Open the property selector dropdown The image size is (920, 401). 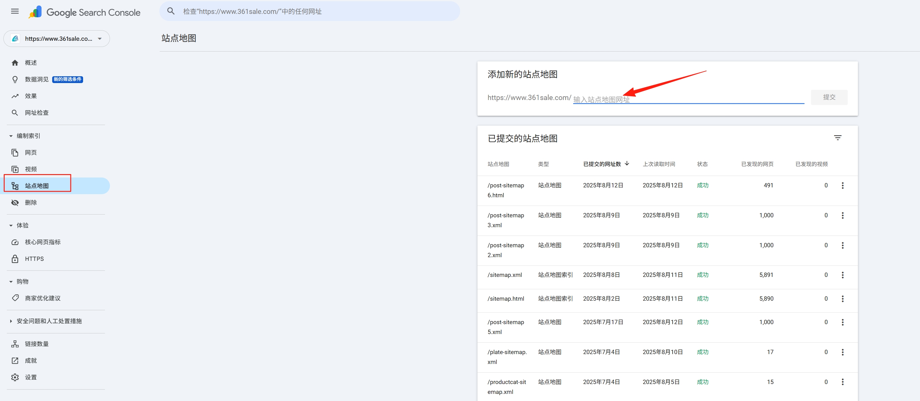(x=57, y=39)
